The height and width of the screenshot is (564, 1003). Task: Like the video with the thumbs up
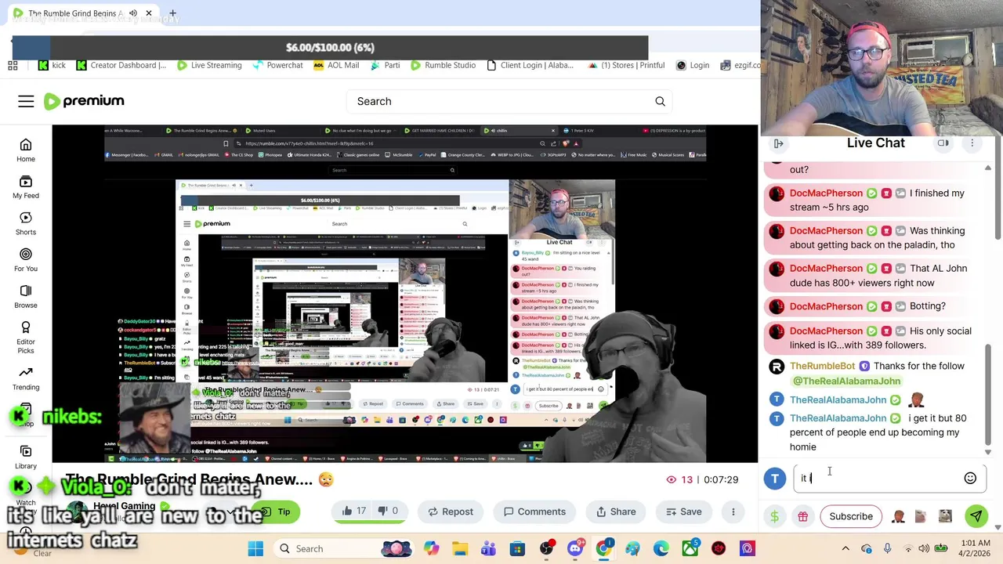coord(354,512)
